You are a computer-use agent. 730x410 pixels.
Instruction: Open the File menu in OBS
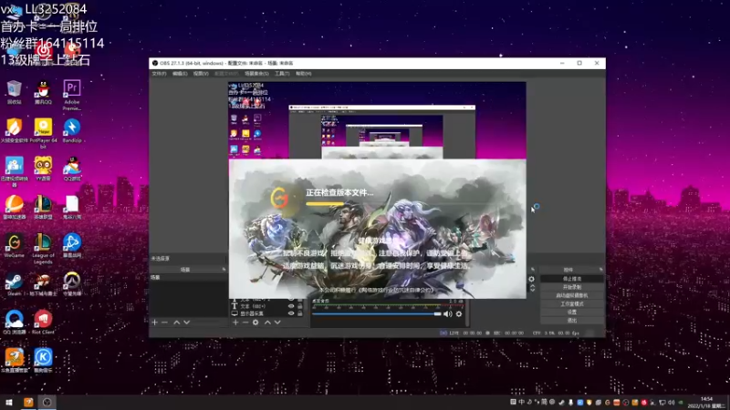(x=159, y=74)
